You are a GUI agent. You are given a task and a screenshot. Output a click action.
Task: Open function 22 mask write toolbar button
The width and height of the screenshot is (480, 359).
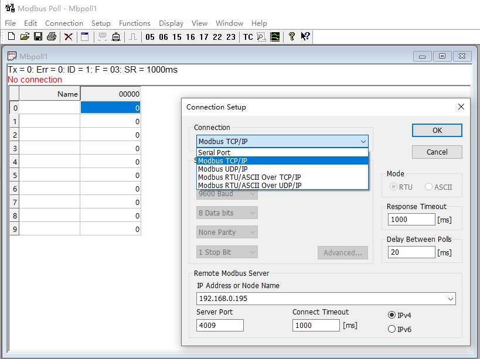point(217,37)
